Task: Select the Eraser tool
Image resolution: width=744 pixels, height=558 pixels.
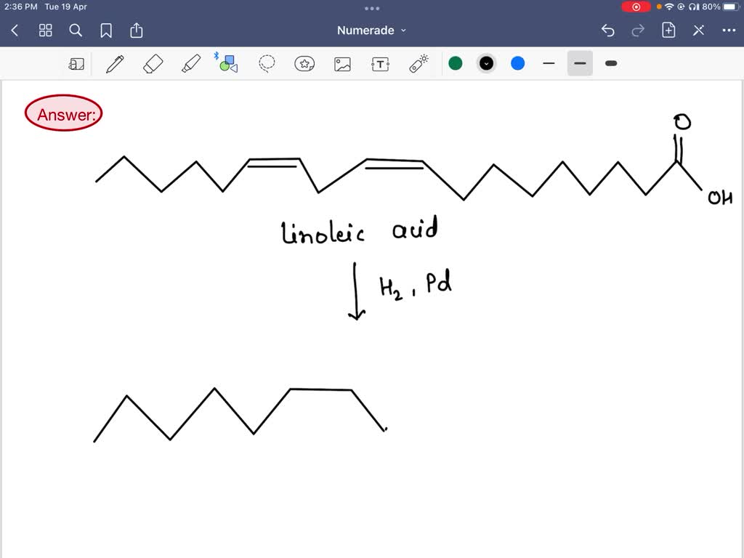Action: 151,63
